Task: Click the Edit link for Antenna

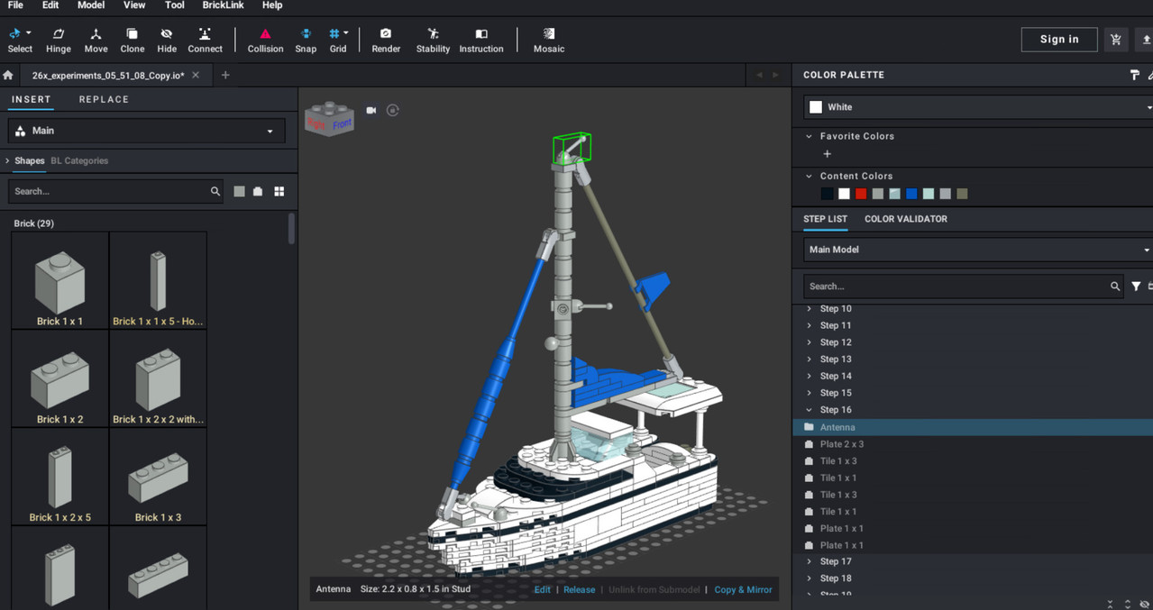Action: click(542, 589)
